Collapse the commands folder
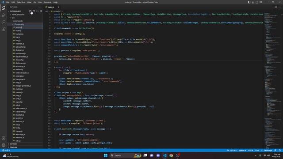Image resolution: width=283 pixels, height=159 pixels. pyautogui.click(x=25, y=21)
